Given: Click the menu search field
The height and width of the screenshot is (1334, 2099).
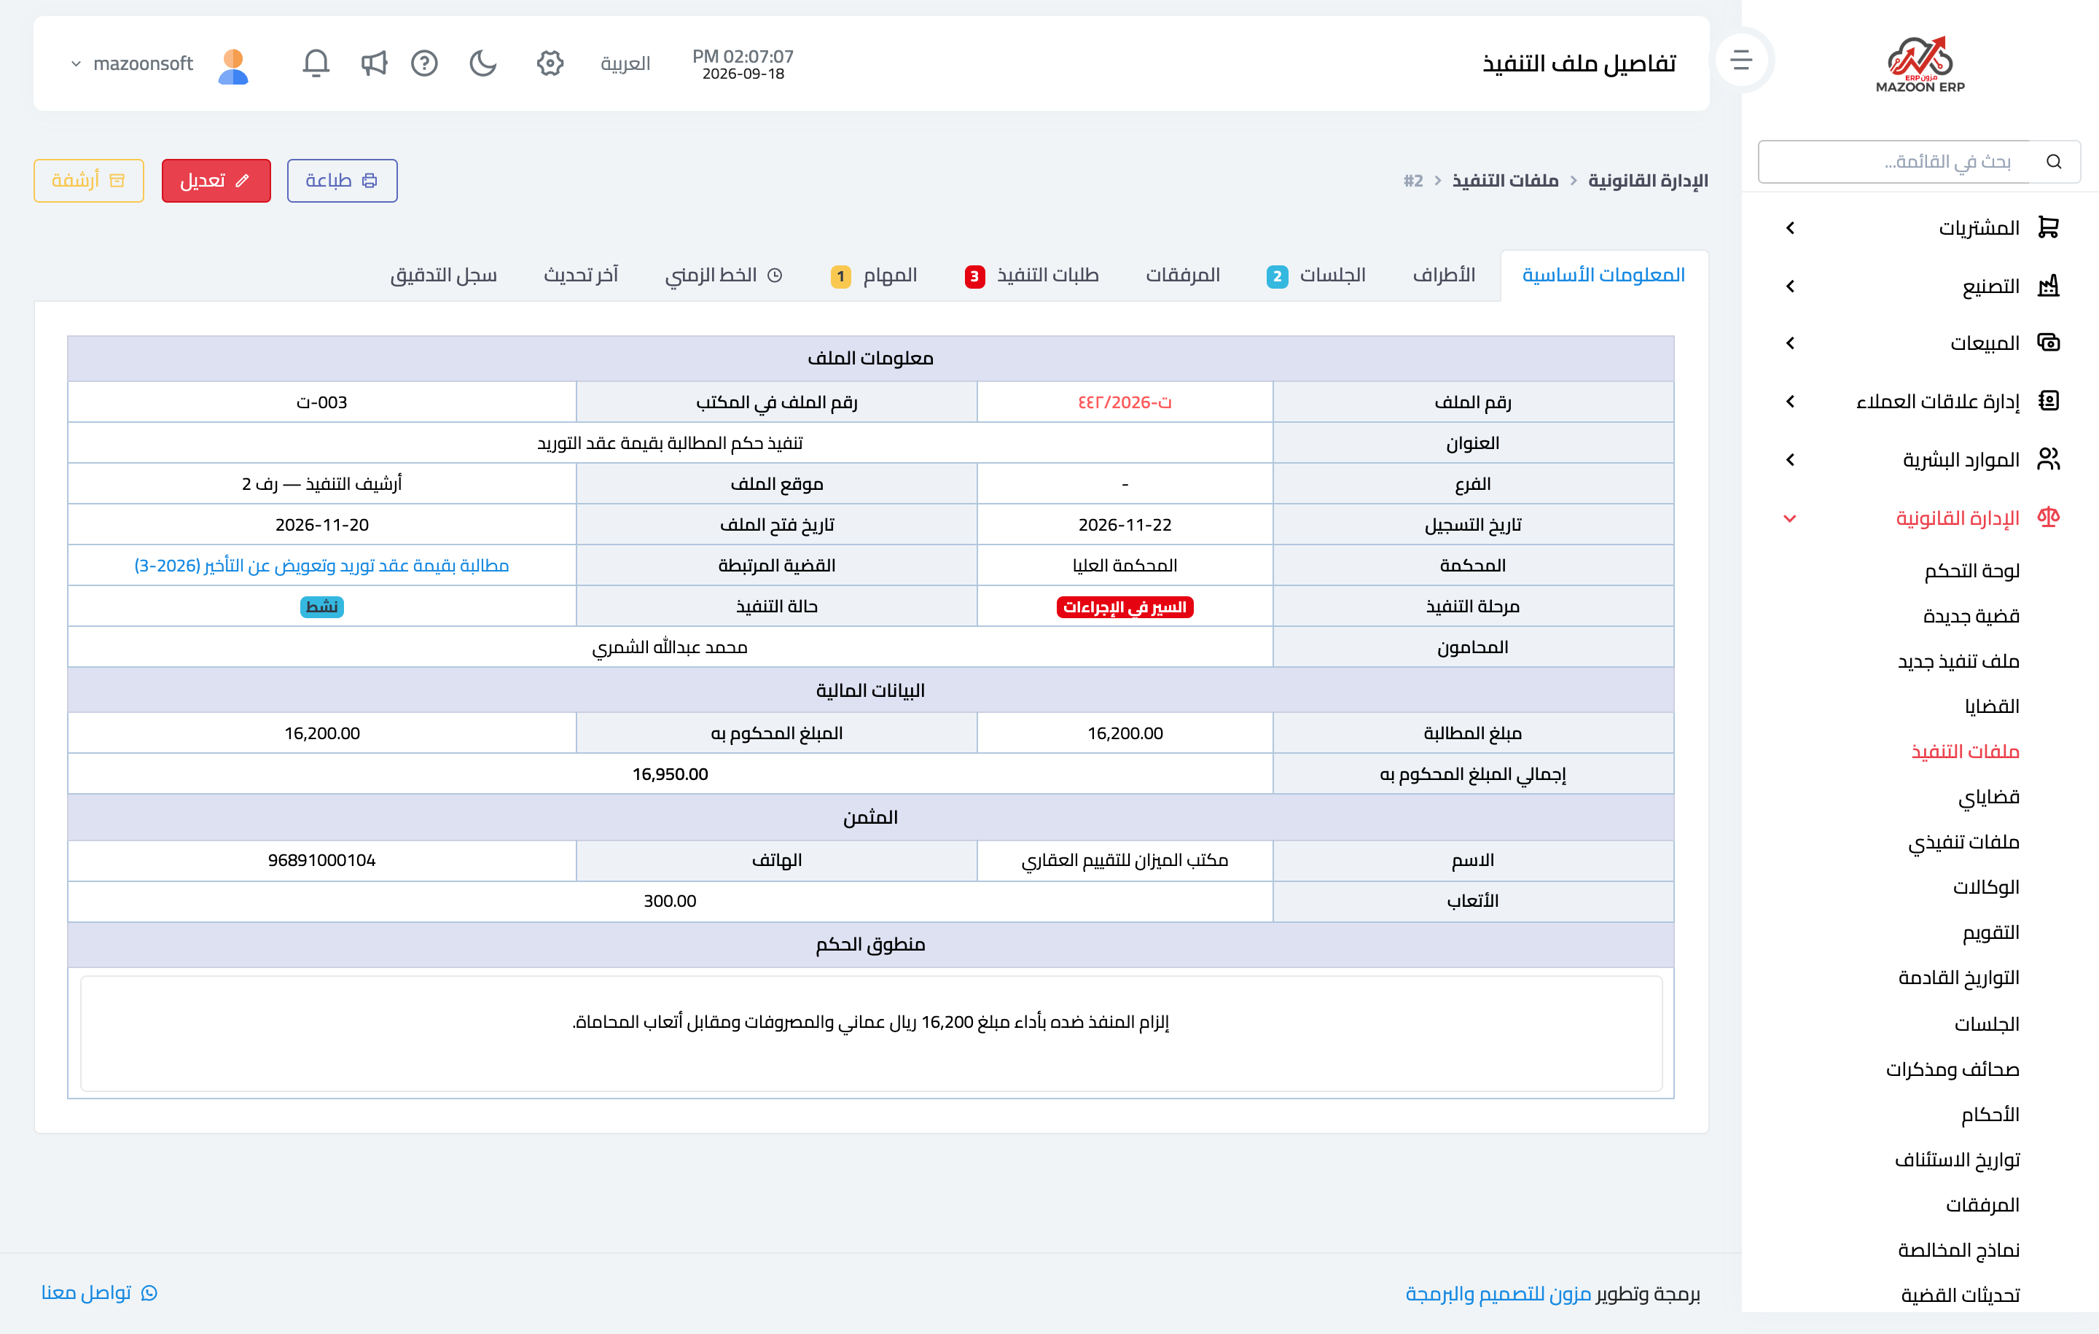Looking at the screenshot, I should tap(1896, 161).
